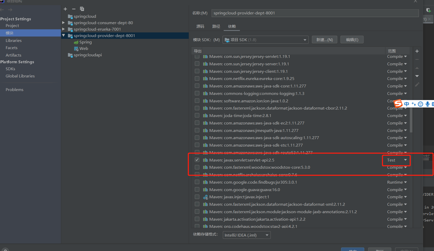
Task: Open Project settings item
Action: (12, 26)
